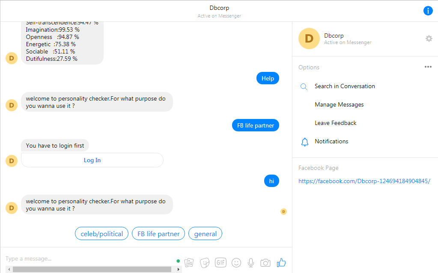Open the sticker picker
The image size is (438, 273).
[x=205, y=263]
